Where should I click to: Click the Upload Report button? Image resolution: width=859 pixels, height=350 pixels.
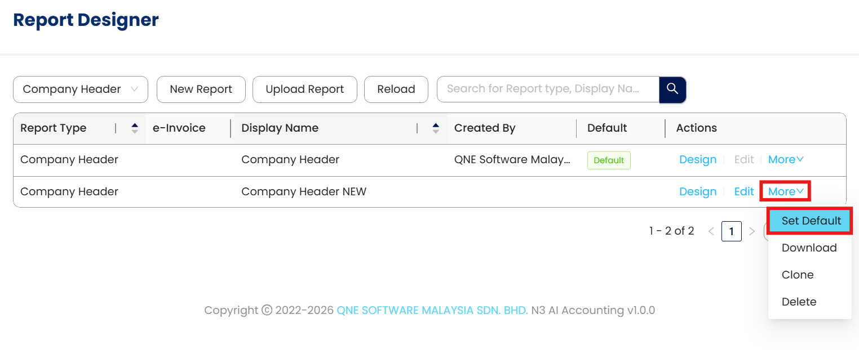coord(304,89)
